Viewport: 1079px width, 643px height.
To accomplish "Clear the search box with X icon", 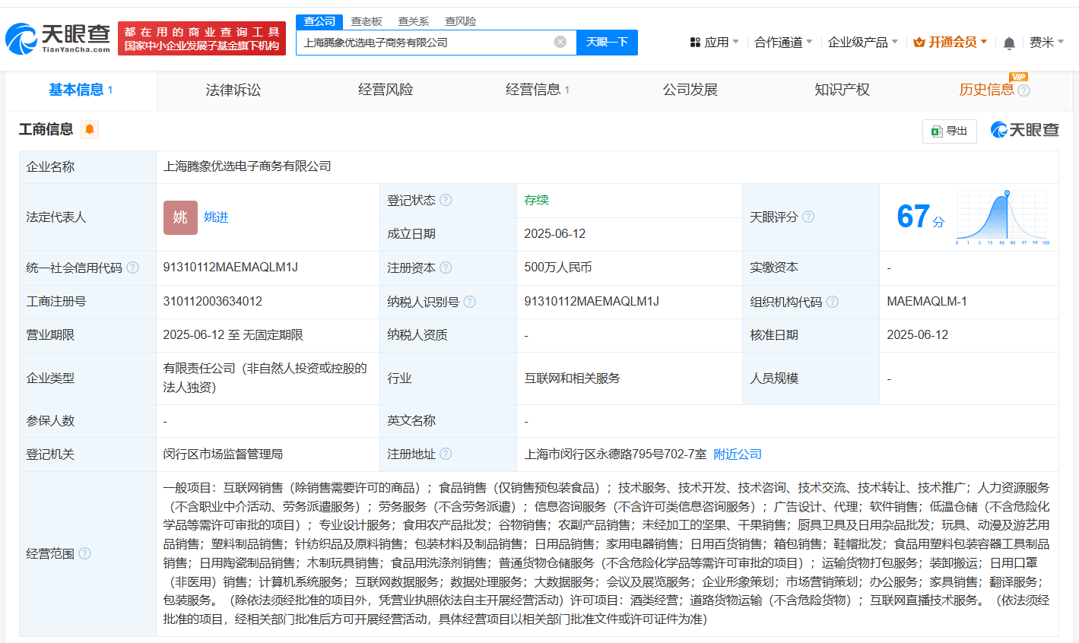I will click(x=560, y=42).
